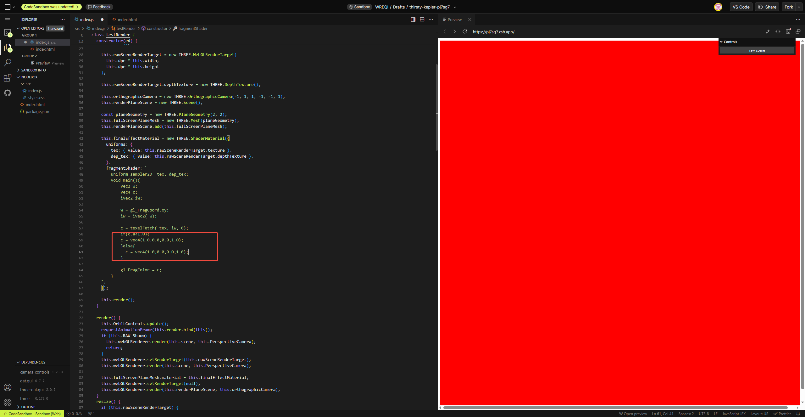Click the VS Code button
The height and width of the screenshot is (417, 805).
[741, 7]
